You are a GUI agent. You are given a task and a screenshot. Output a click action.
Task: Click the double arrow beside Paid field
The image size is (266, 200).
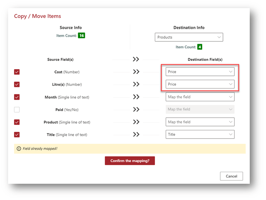coord(136,109)
